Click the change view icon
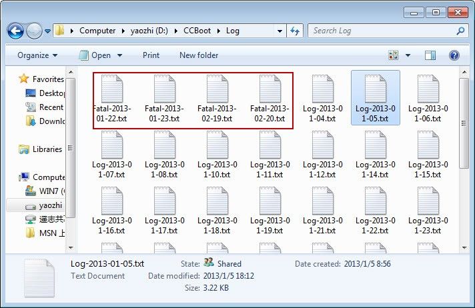Screen dimensions: 475x308 pos(393,55)
